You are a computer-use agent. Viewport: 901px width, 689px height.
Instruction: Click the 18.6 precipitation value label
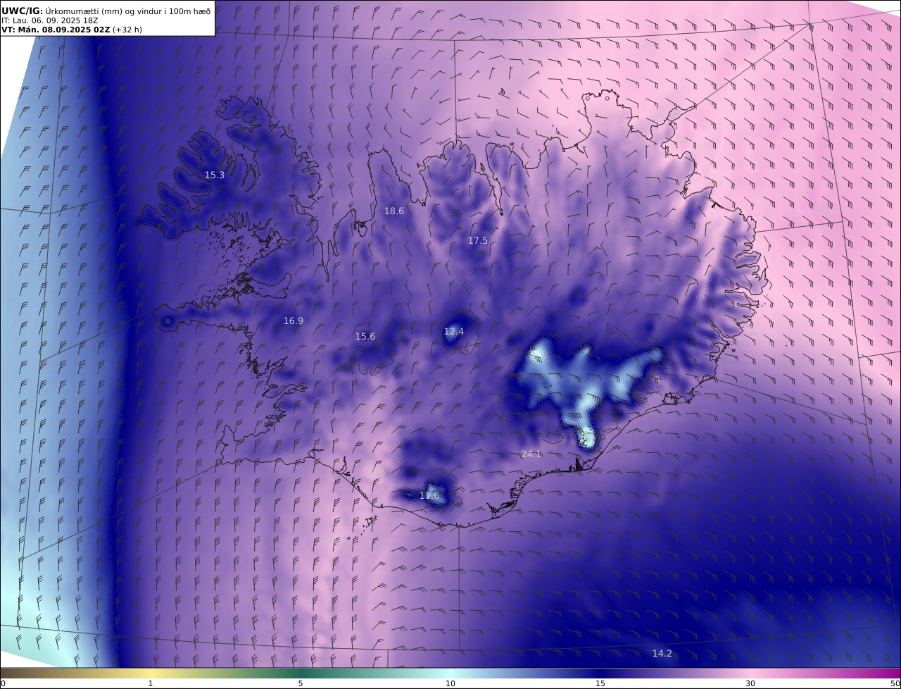tap(394, 211)
